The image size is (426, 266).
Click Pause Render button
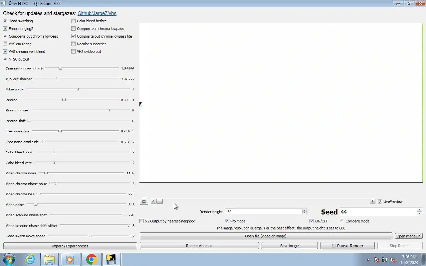pyautogui.click(x=347, y=246)
